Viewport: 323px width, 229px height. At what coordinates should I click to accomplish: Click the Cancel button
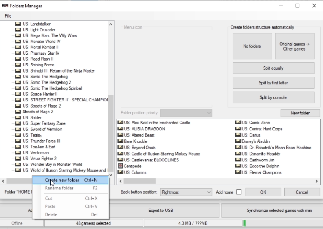click(302, 192)
